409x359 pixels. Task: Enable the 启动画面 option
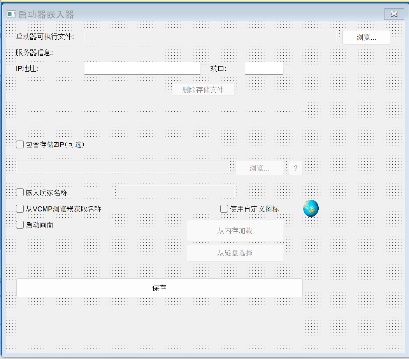coord(19,224)
